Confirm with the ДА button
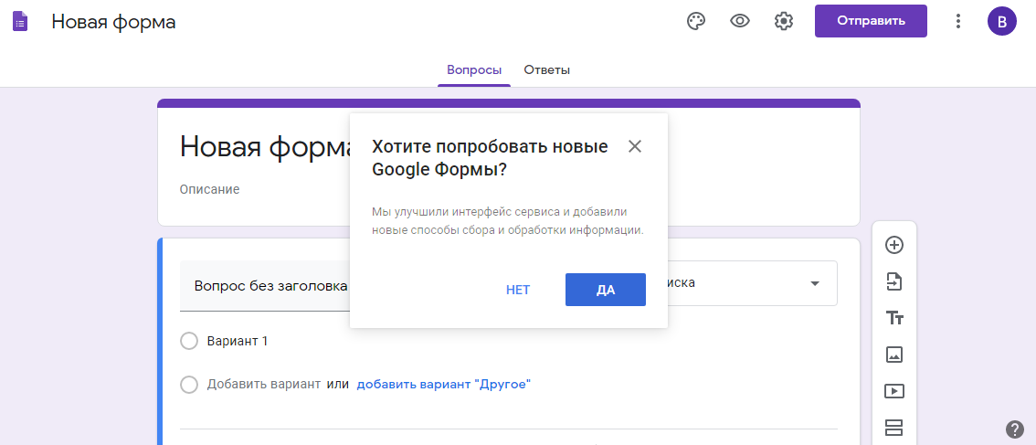The width and height of the screenshot is (1036, 445). click(x=605, y=290)
